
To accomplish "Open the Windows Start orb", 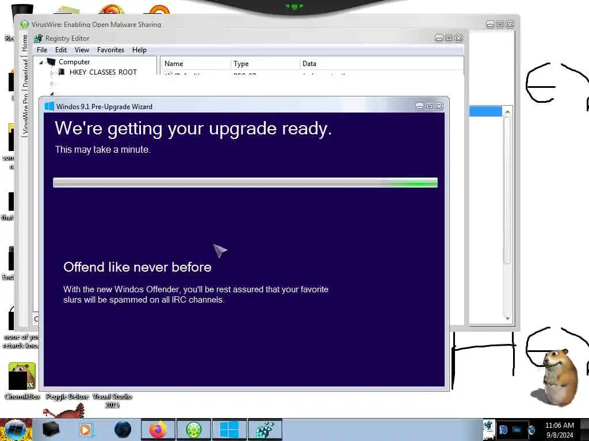I will click(x=15, y=430).
